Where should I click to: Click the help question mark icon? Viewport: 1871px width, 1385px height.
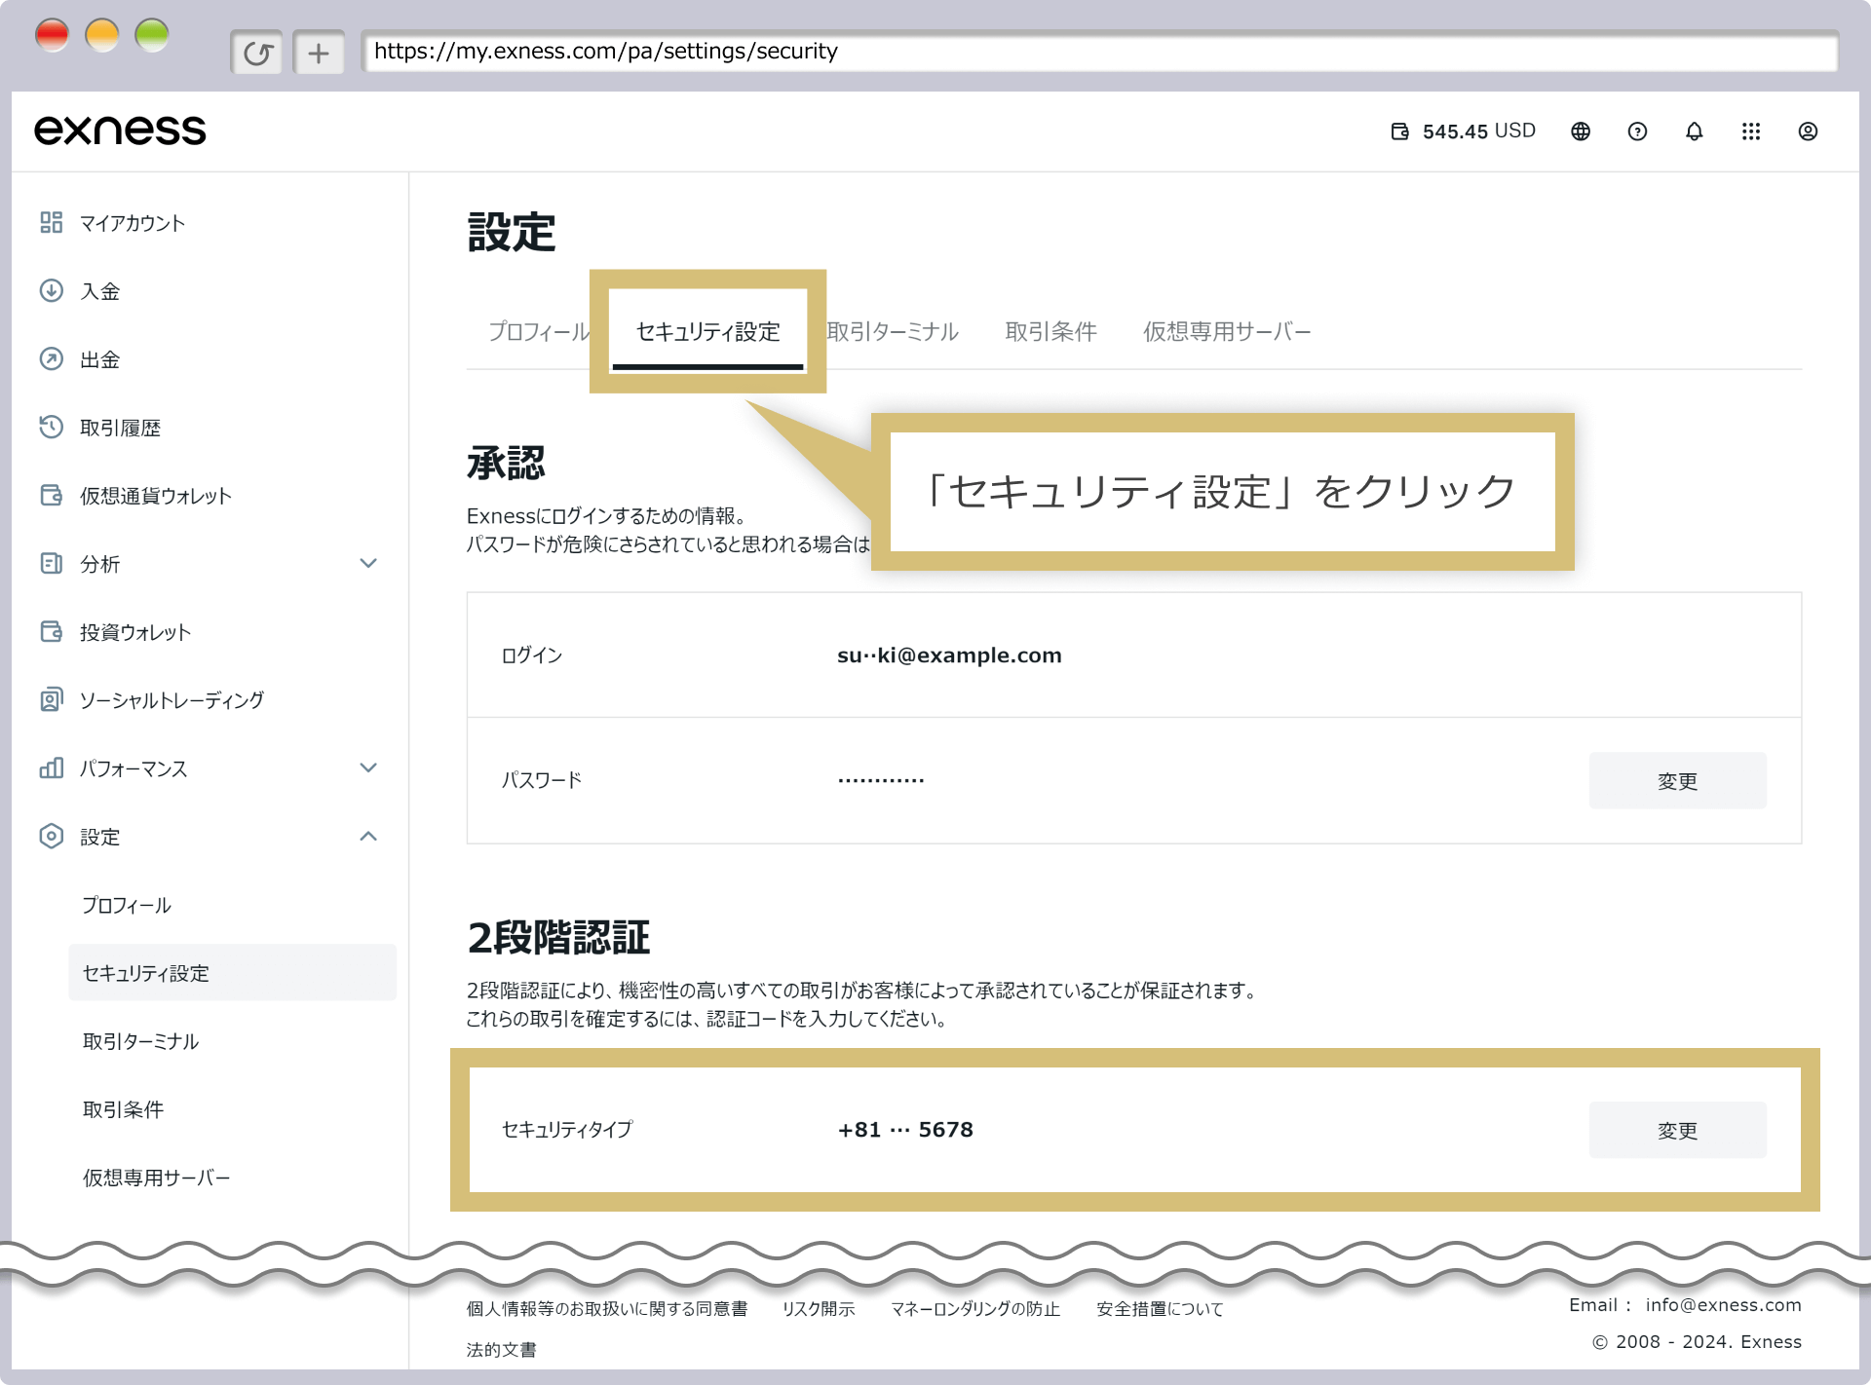click(x=1637, y=131)
